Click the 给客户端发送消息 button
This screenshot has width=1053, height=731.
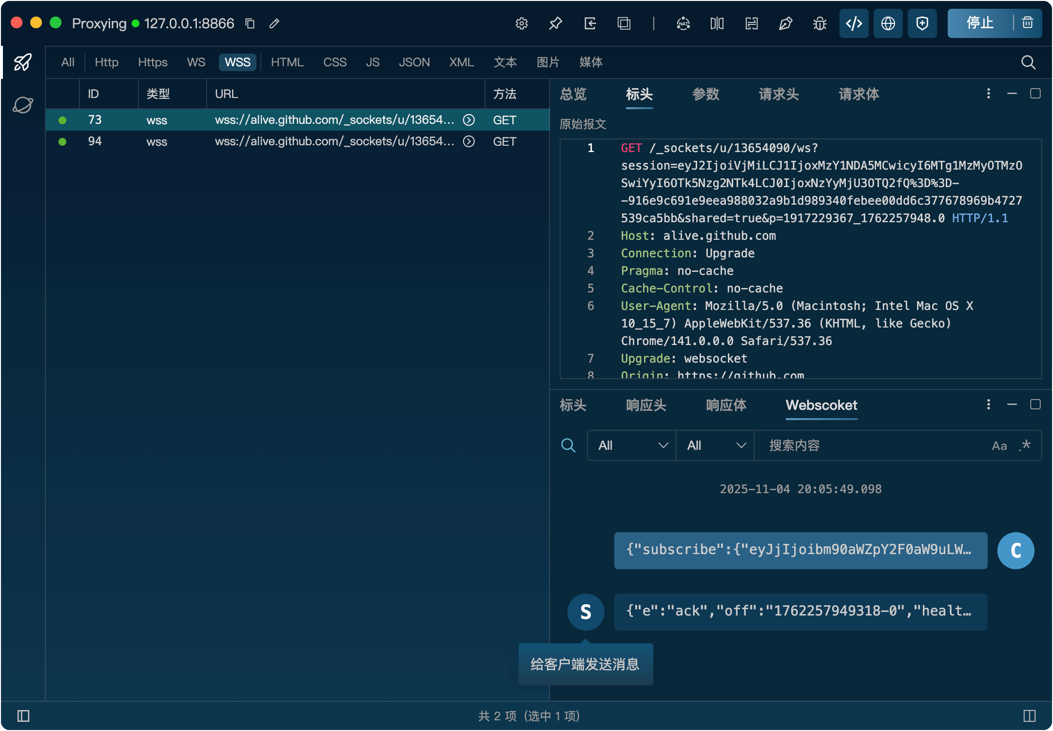[585, 664]
